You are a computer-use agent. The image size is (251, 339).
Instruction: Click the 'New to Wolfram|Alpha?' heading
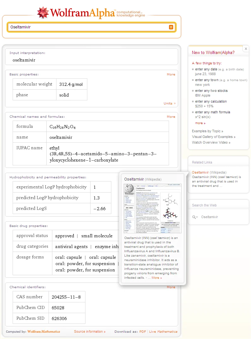click(x=213, y=52)
